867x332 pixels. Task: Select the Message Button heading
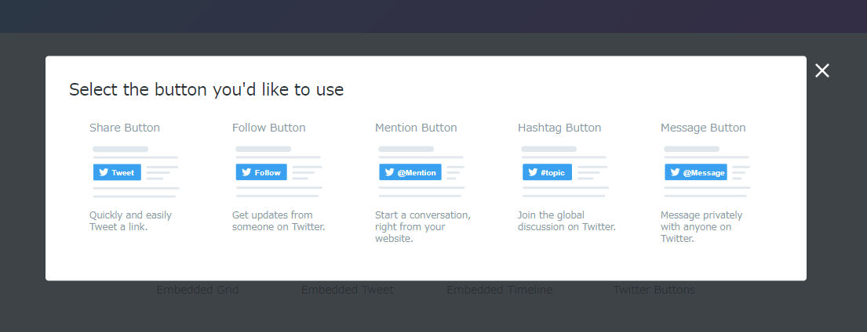[x=703, y=128]
